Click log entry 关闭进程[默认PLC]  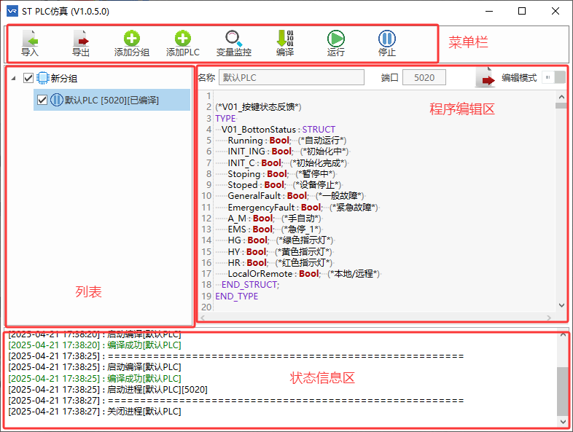point(95,412)
